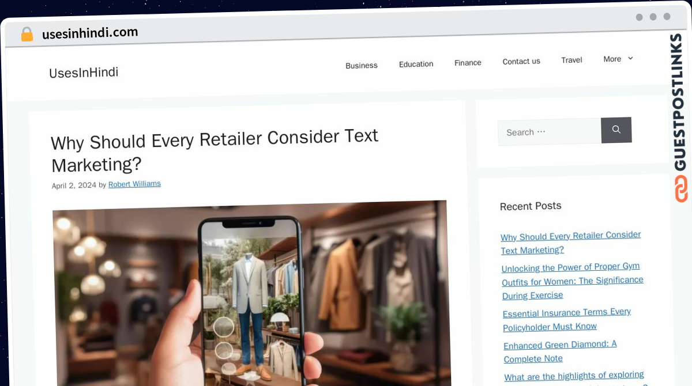Click inside the Search field
This screenshot has width=692, height=386.
(x=550, y=132)
